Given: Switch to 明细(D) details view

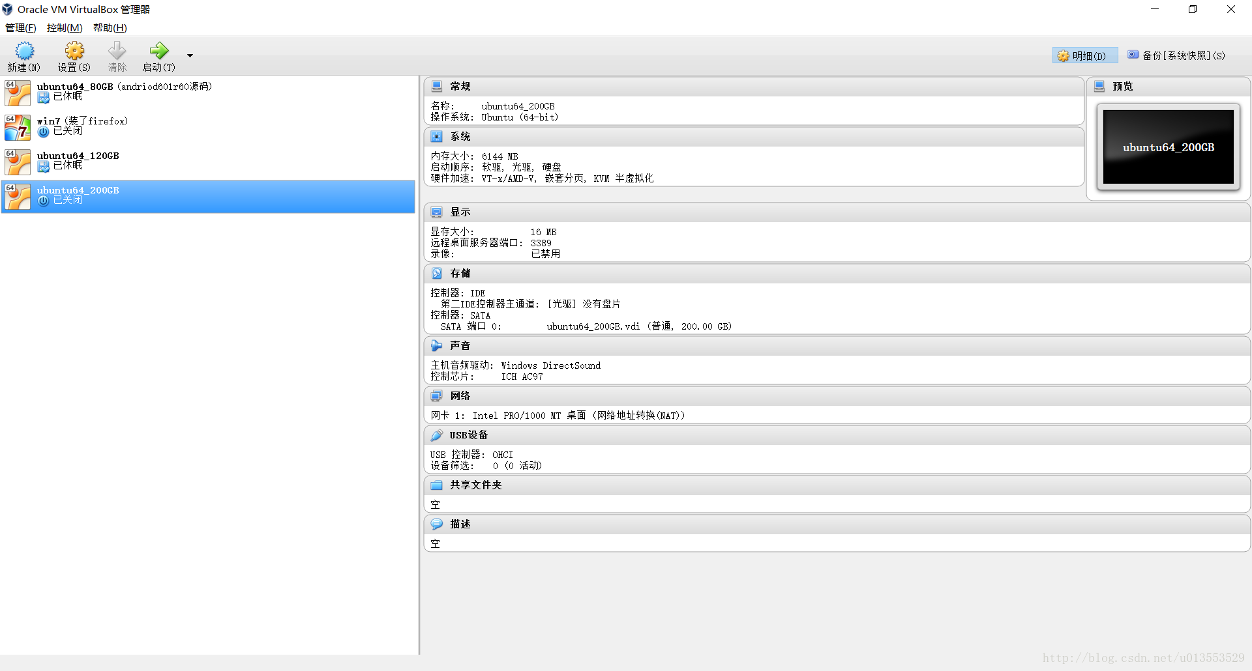Looking at the screenshot, I should (x=1084, y=56).
